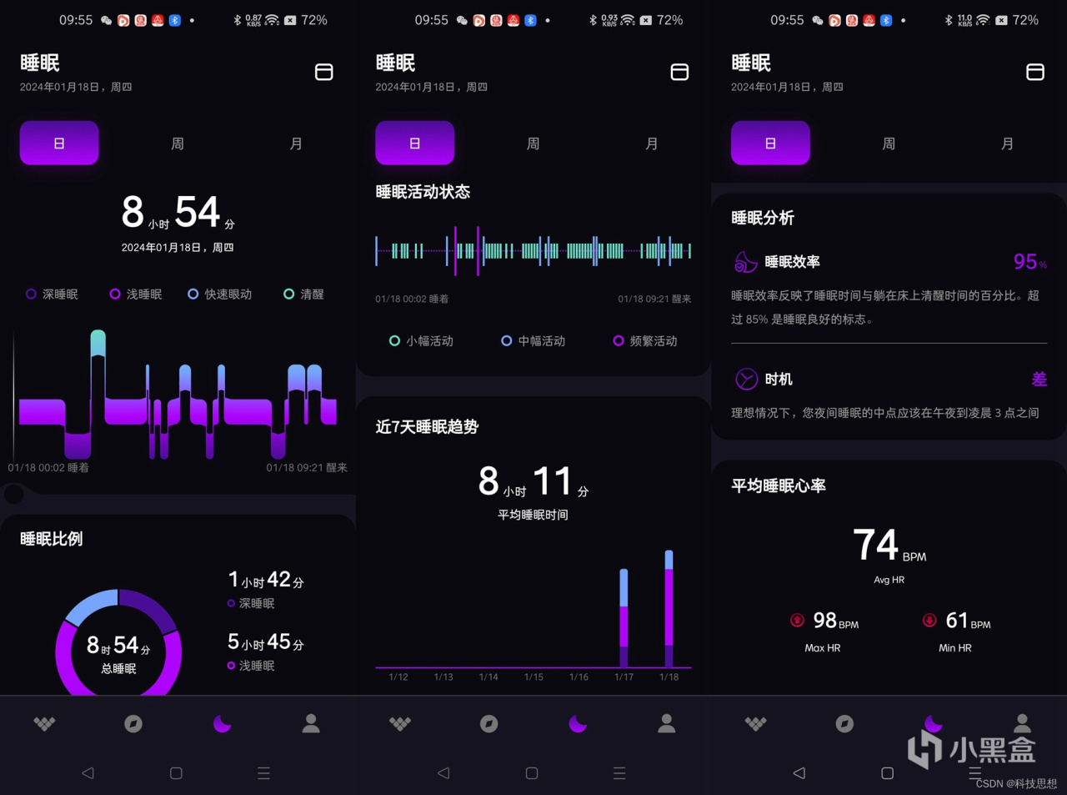
Task: Tap the 5小时45分 light sleep value
Action: (x=266, y=642)
